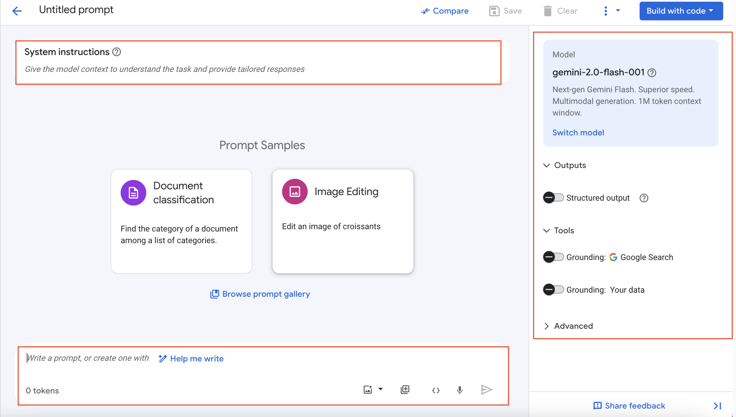Collapse the Outputs section
Viewport: 736px width, 417px height.
pos(547,165)
